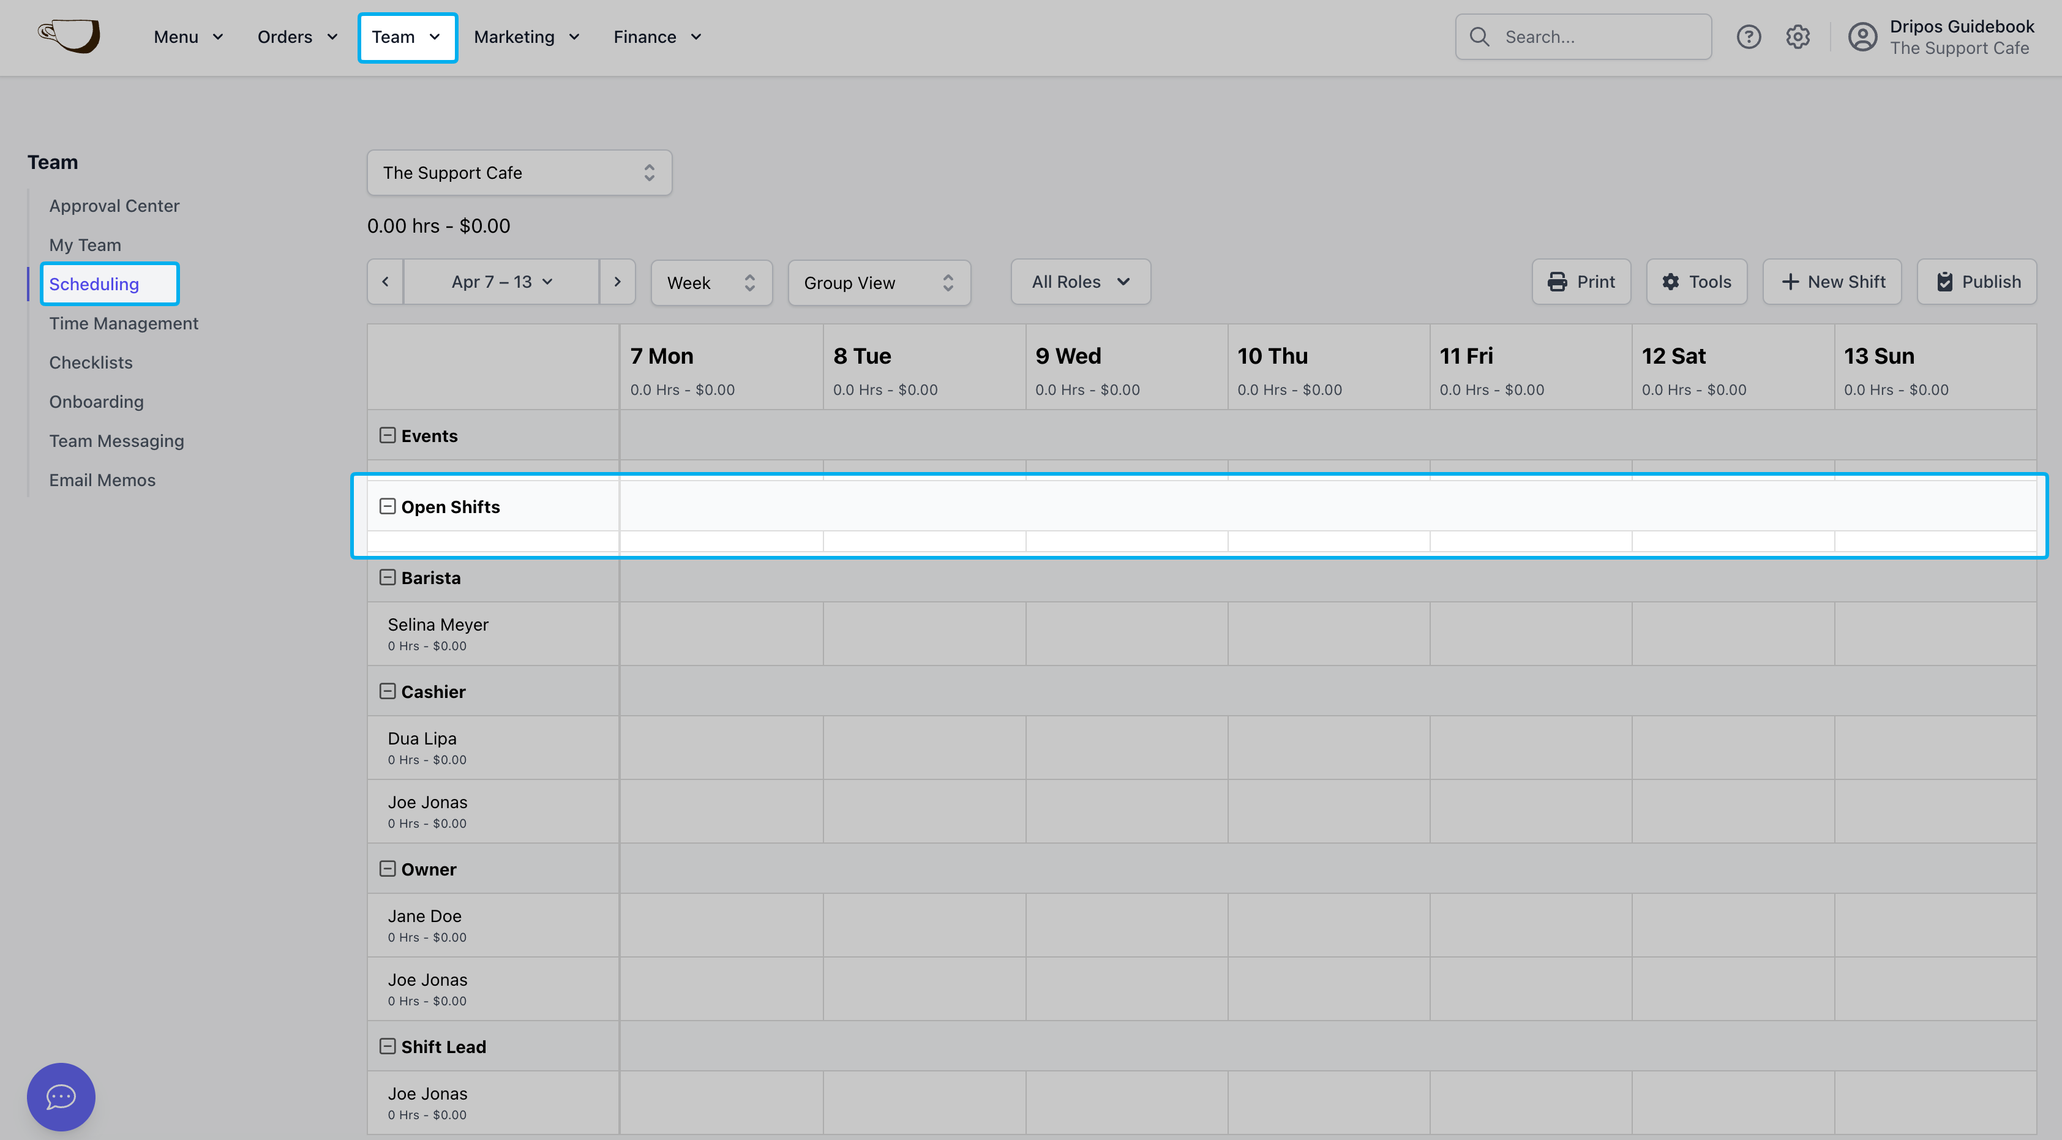The width and height of the screenshot is (2062, 1140).
Task: Select Scheduling in the sidebar
Action: pos(94,284)
